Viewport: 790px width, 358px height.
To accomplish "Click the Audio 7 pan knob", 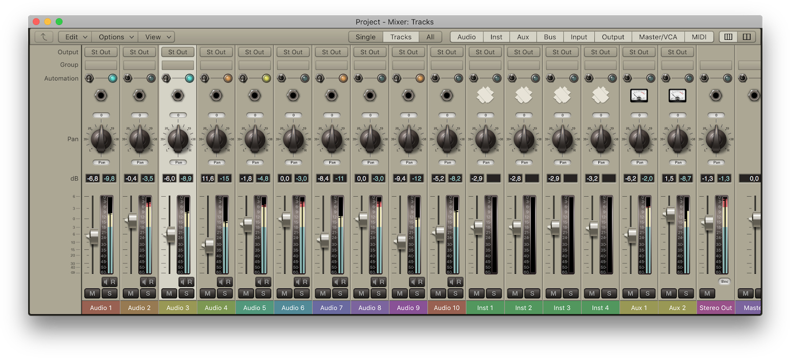I will 332,138.
